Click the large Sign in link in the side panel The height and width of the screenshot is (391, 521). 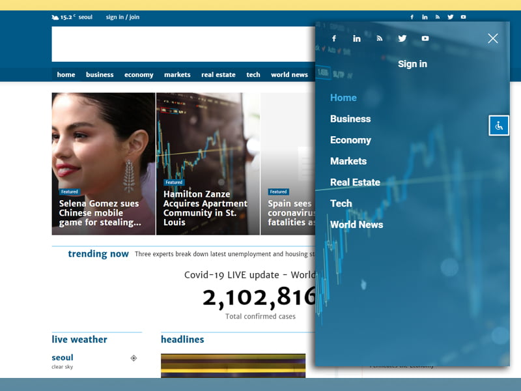412,64
